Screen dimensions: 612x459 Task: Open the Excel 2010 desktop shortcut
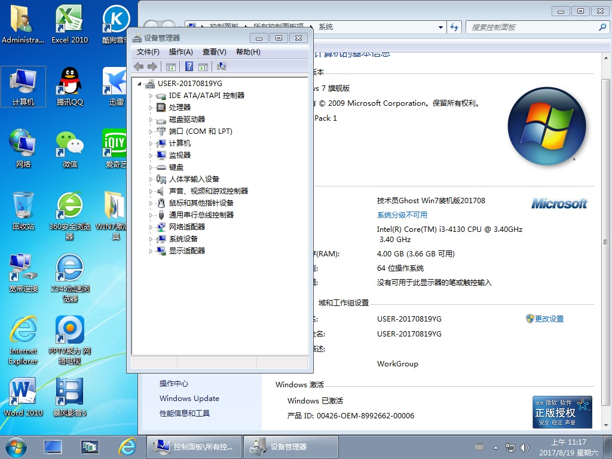(69, 24)
